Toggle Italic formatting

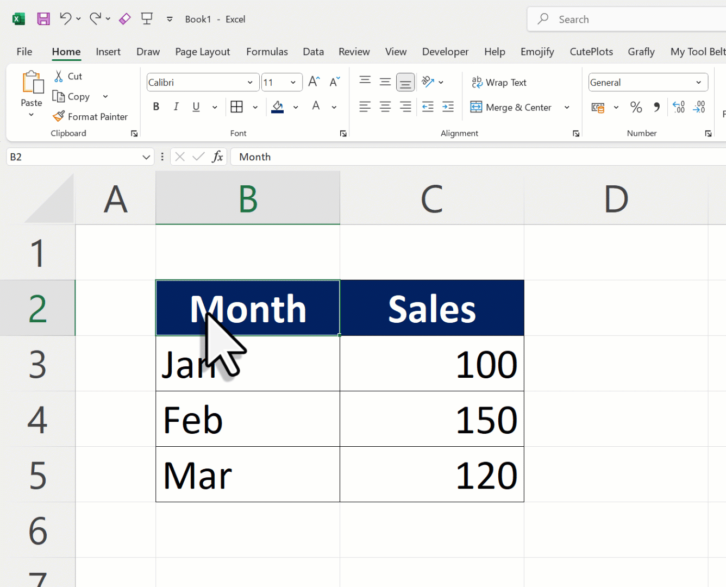pyautogui.click(x=176, y=107)
